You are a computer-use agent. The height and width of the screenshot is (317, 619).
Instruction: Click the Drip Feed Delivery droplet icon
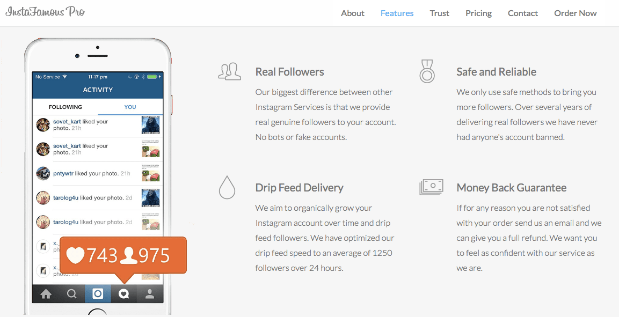pyautogui.click(x=227, y=187)
